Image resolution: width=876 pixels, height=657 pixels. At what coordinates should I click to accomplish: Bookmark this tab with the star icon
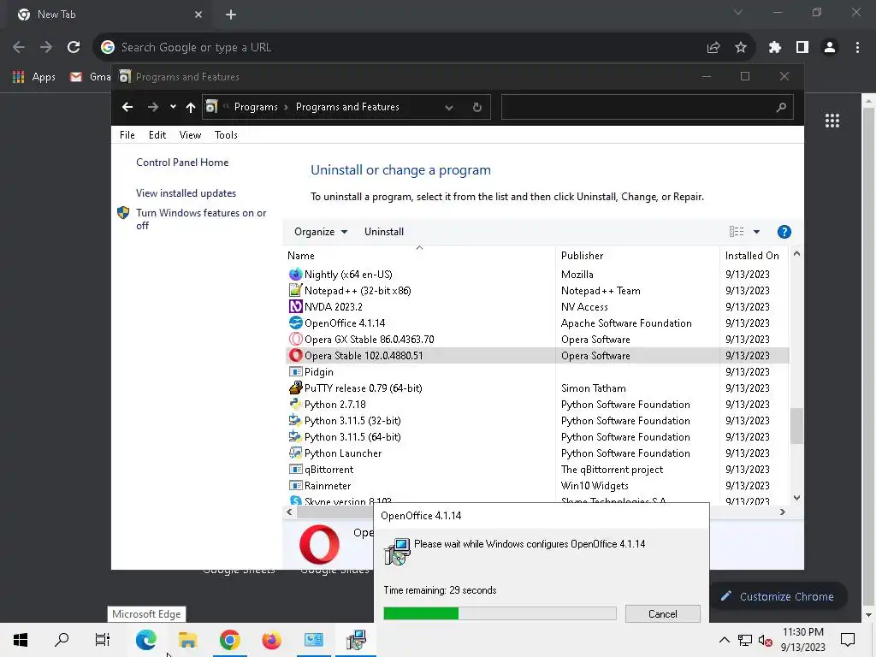coord(741,48)
